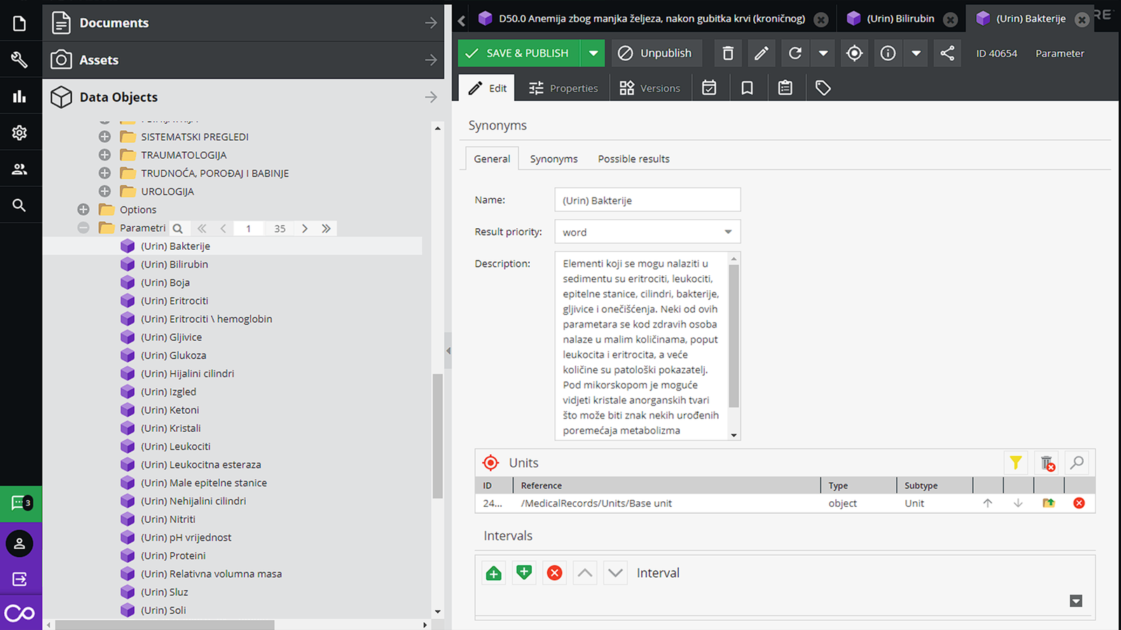1121x630 pixels.
Task: Open the Save & Publish dropdown arrow
Action: [x=593, y=53]
